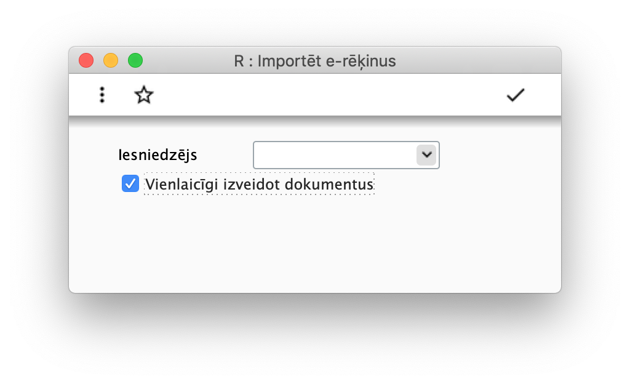
Task: Execute the e-invoice import via the tick icon
Action: click(516, 95)
